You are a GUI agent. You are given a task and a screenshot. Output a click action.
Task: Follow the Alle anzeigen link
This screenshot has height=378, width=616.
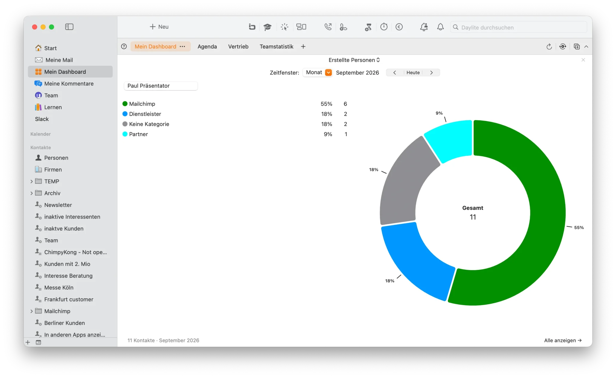coord(563,340)
